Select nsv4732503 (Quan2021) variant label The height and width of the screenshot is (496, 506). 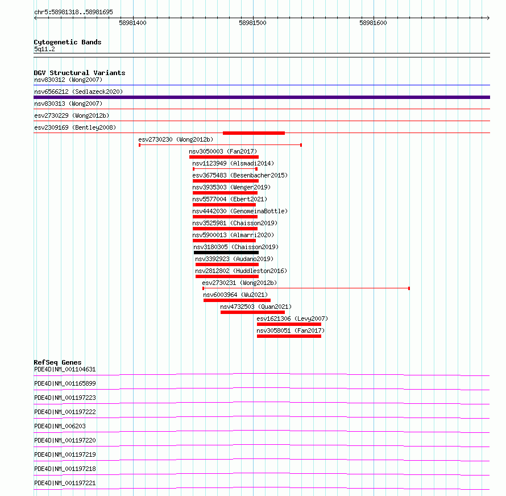coord(256,307)
